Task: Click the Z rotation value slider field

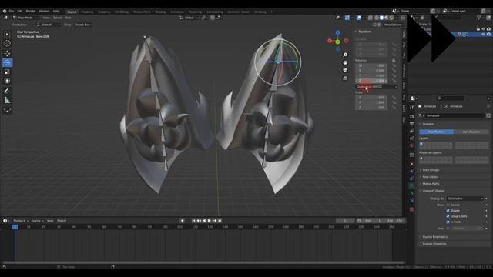Action: [371, 81]
